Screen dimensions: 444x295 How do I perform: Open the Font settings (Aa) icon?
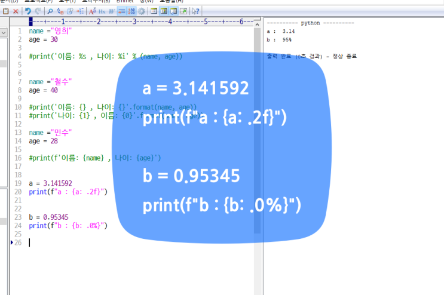pos(92,11)
